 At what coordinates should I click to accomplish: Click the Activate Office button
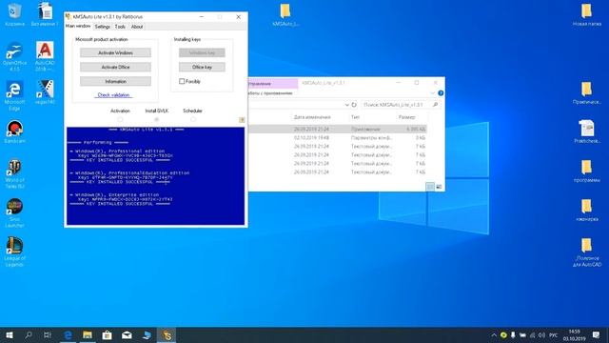pyautogui.click(x=115, y=67)
